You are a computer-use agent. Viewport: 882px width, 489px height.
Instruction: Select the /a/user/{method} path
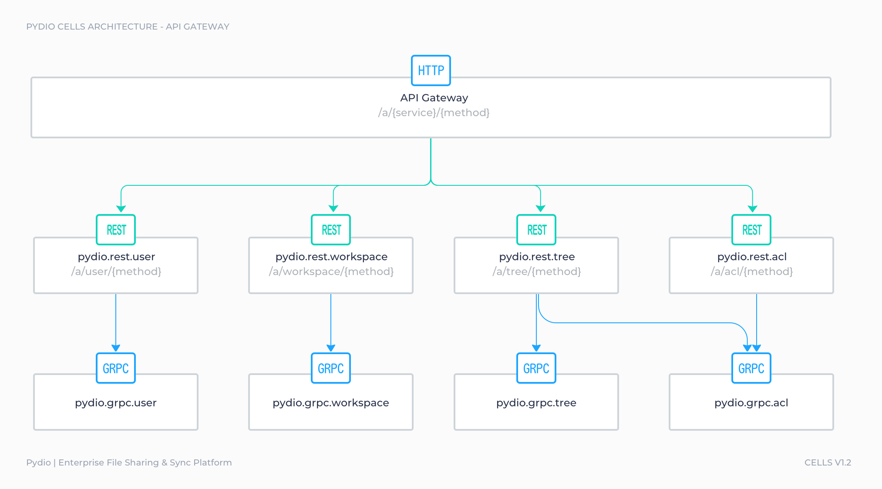[116, 271]
